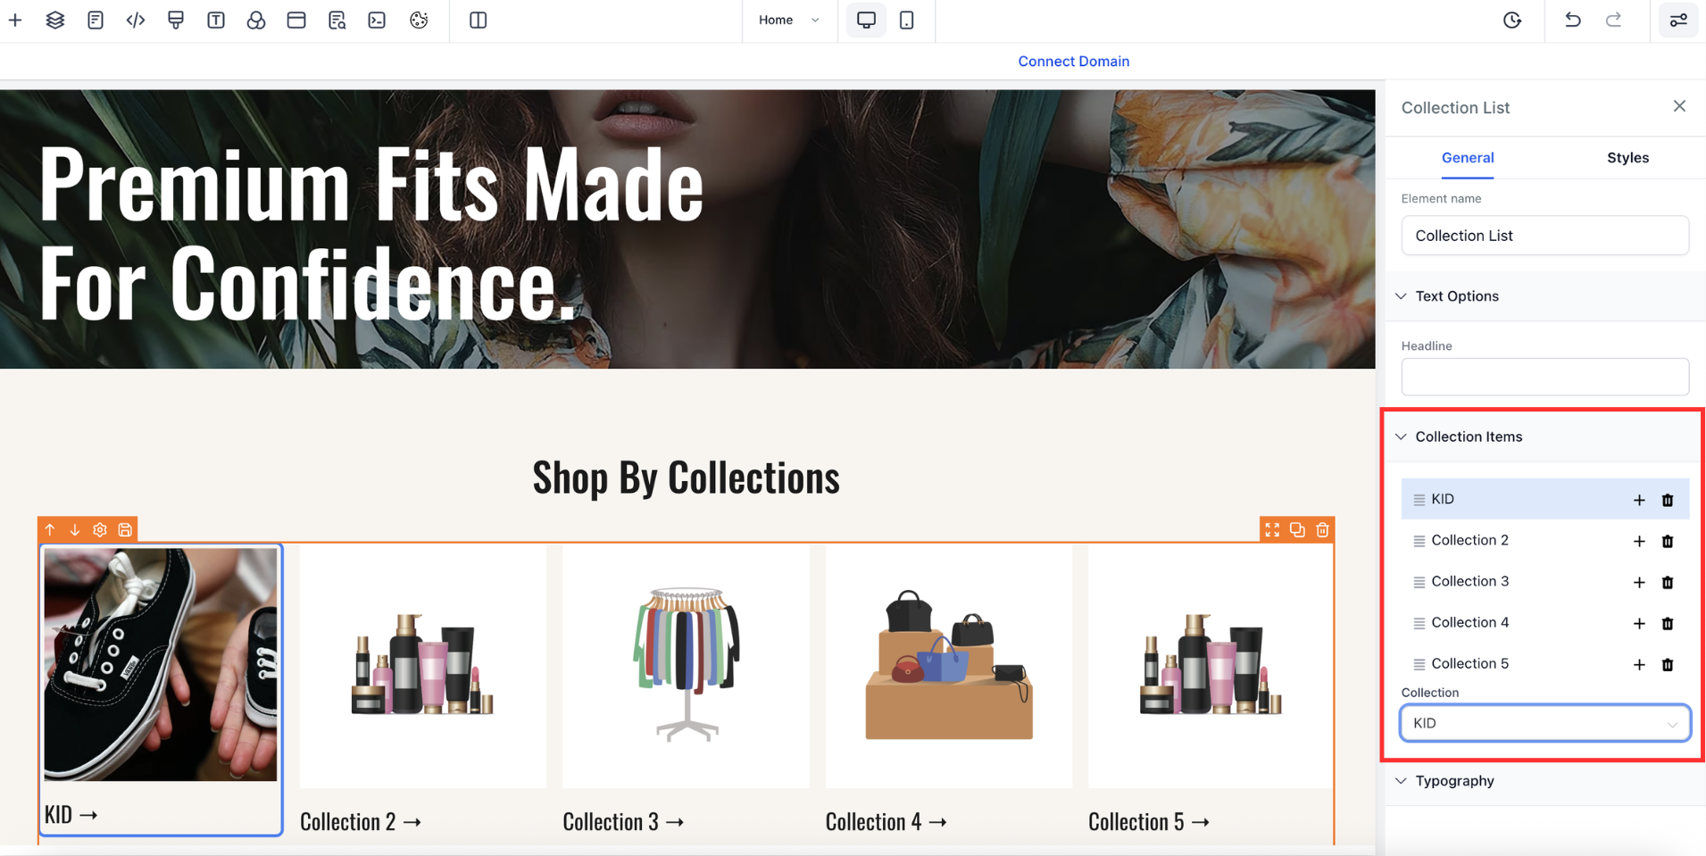This screenshot has height=856, width=1706.
Task: Open the paintbrush theme styles icon
Action: pos(176,20)
